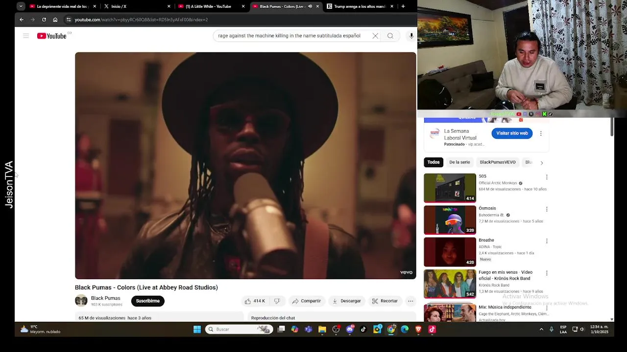Click the Descargar download button

(x=346, y=301)
